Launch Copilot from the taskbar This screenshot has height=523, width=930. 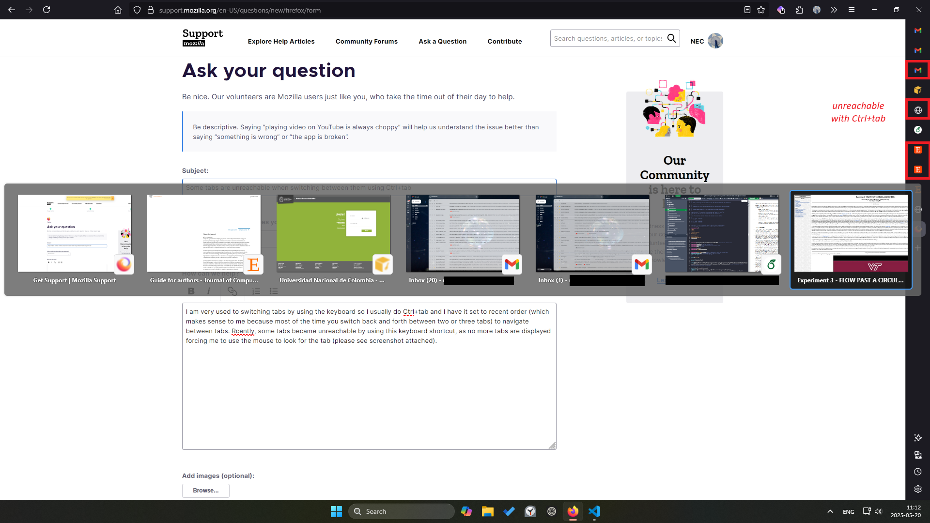[466, 511]
